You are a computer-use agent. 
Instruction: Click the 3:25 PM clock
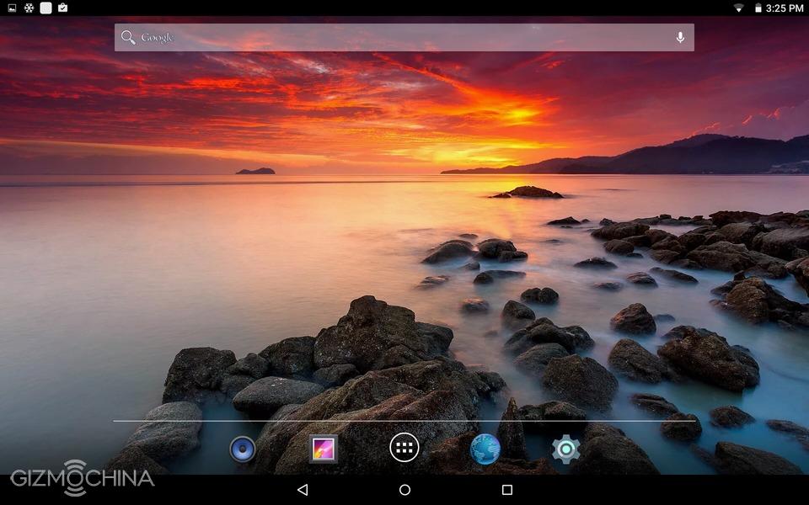point(785,8)
